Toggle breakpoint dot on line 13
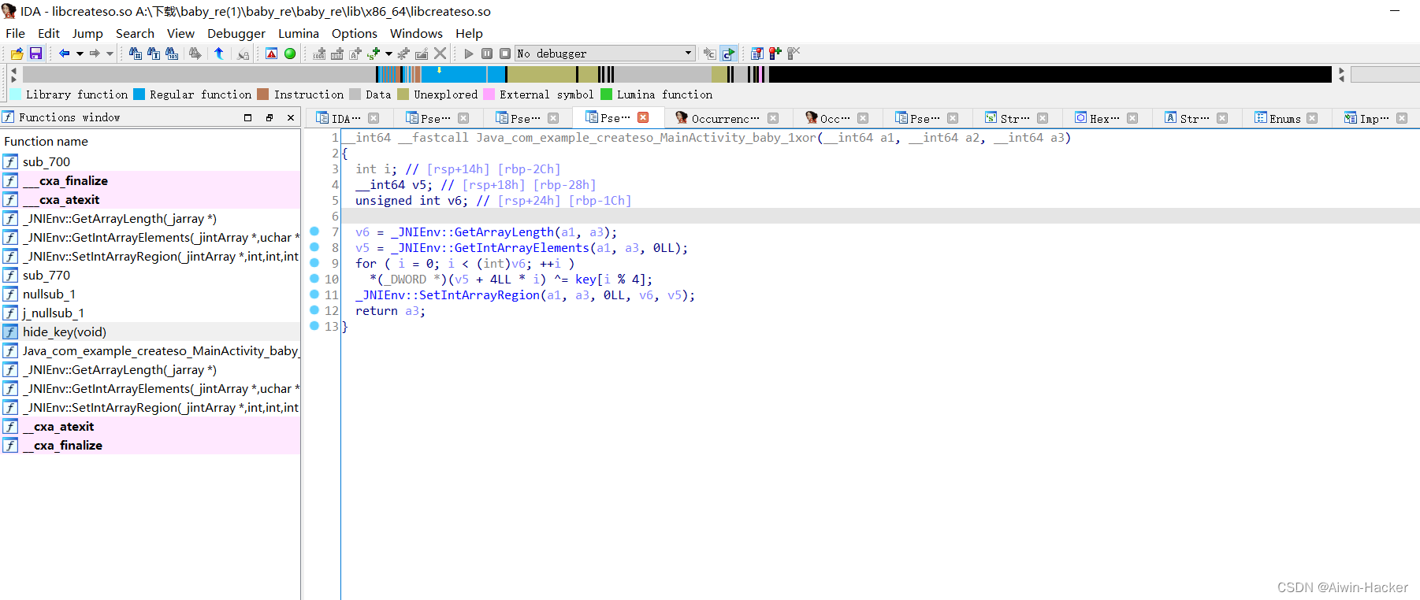The width and height of the screenshot is (1420, 600). tap(314, 326)
